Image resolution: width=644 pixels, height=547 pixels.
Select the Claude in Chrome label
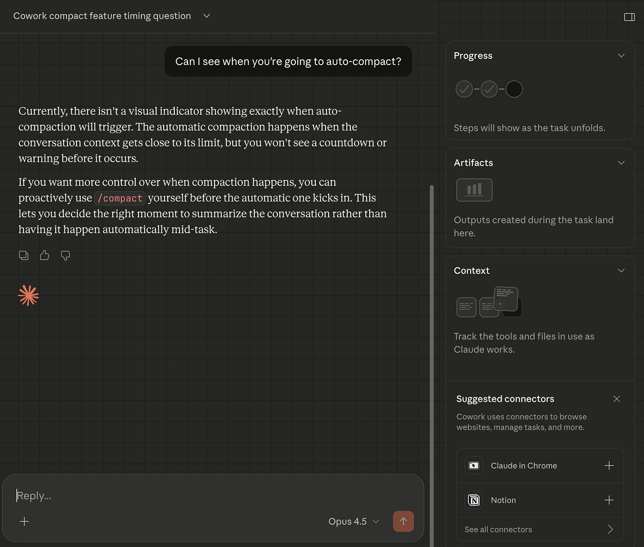point(524,466)
